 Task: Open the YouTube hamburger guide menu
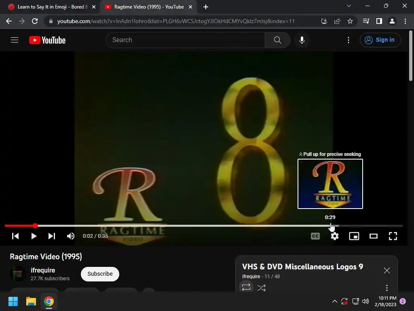[15, 40]
